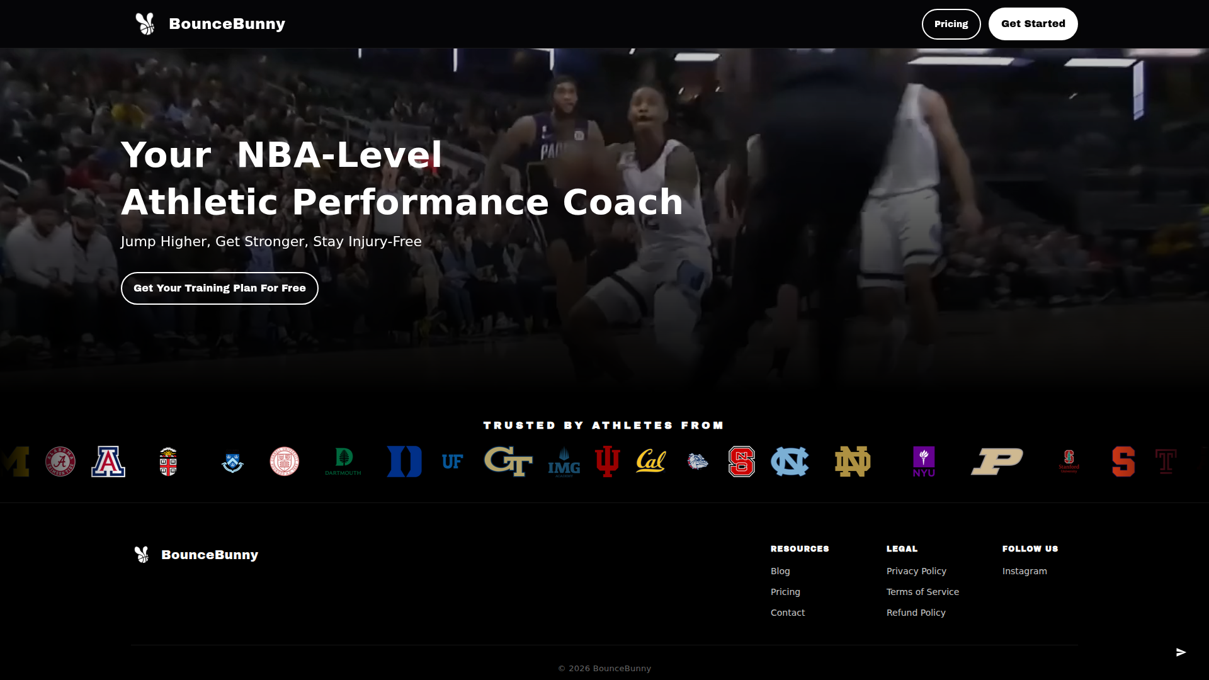Visit the Instagram link under Follow Us
Viewport: 1209px width, 680px height.
click(x=1025, y=571)
